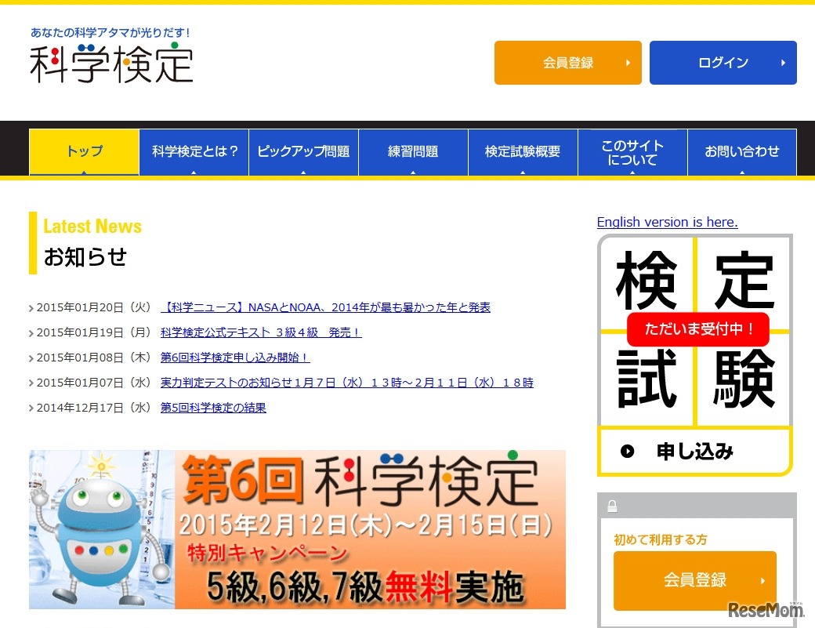Image resolution: width=815 pixels, height=628 pixels.
Task: Click the ただいま受付中 red badge
Action: [x=697, y=329]
